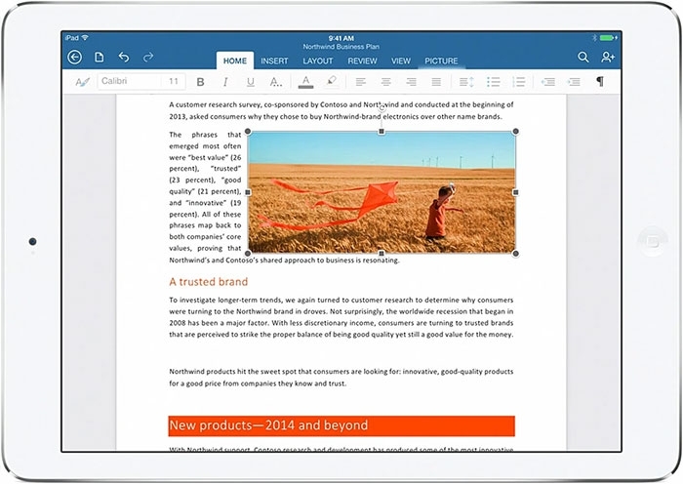The height and width of the screenshot is (484, 683).
Task: Open the search magnifier
Action: [583, 58]
